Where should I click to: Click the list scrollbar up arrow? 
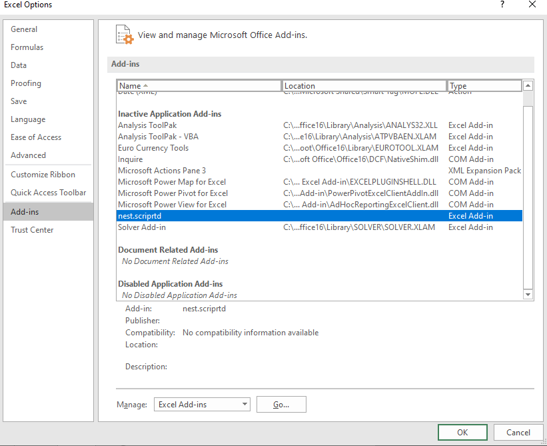pyautogui.click(x=528, y=85)
